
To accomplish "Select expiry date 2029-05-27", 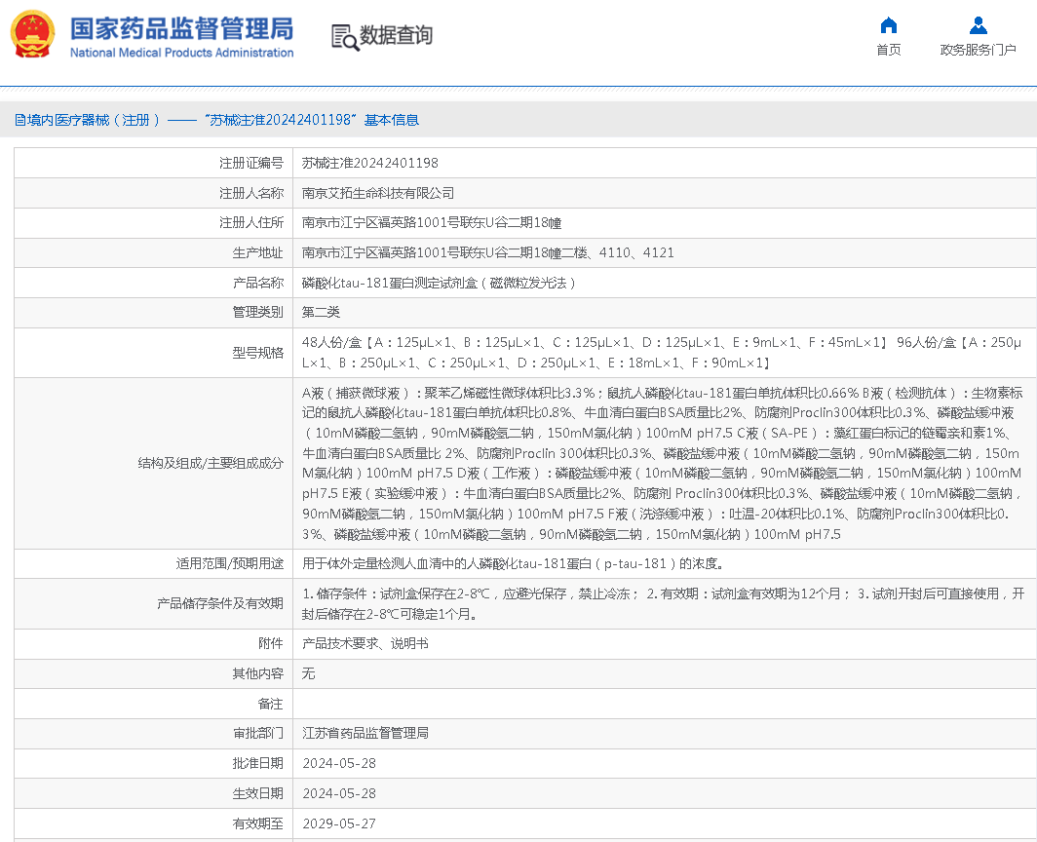I will coord(339,823).
